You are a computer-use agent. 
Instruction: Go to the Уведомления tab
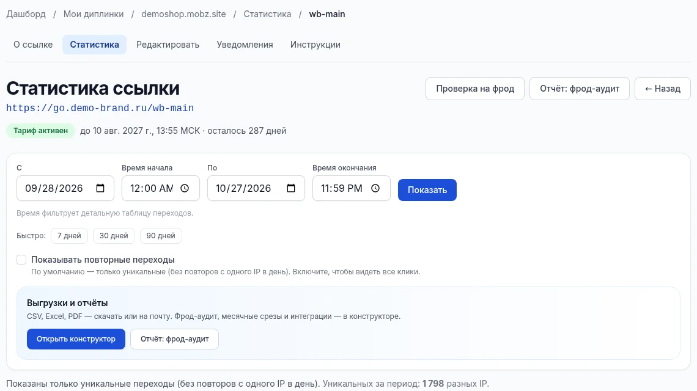point(245,45)
